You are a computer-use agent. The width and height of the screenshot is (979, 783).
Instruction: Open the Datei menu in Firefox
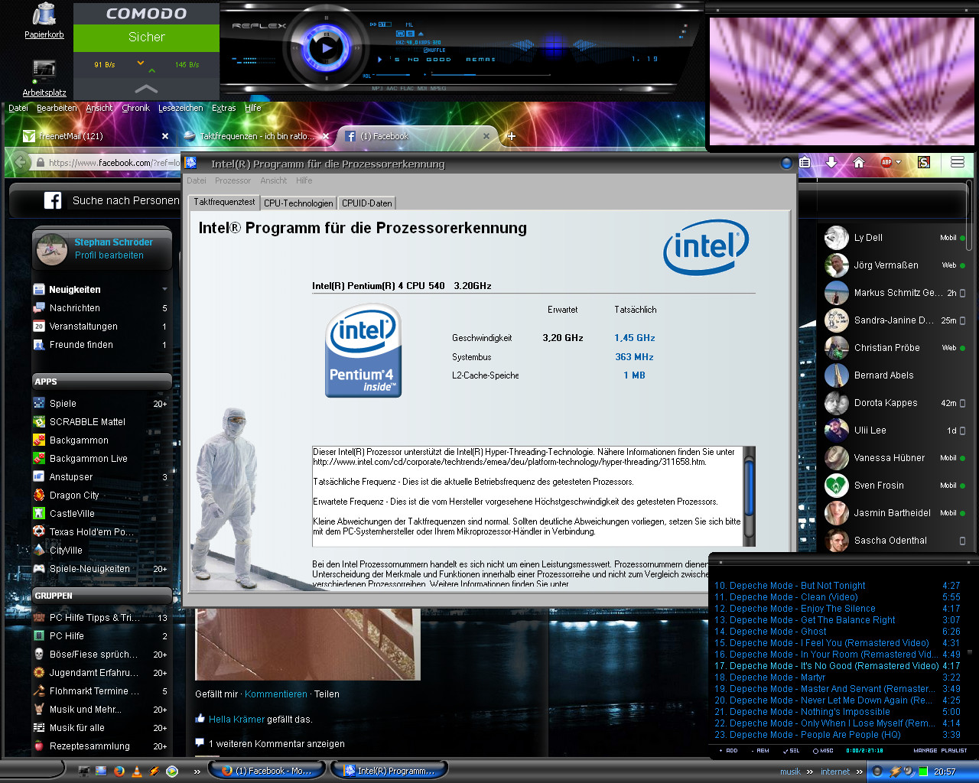(18, 108)
